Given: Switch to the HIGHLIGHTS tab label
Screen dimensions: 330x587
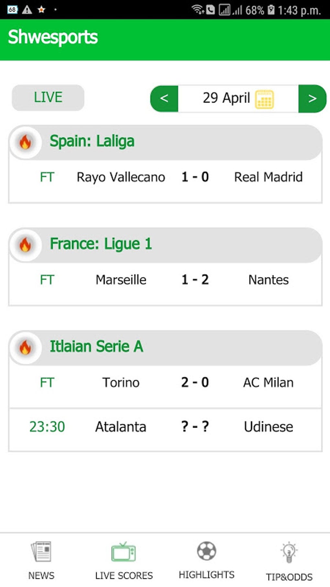Looking at the screenshot, I should (207, 575).
